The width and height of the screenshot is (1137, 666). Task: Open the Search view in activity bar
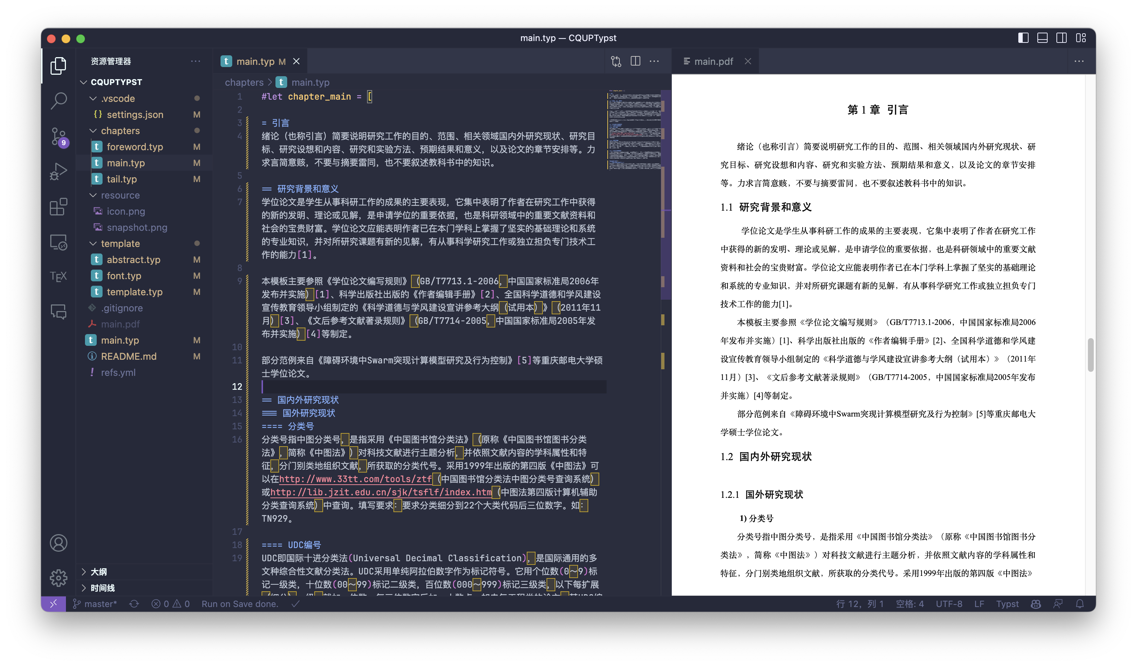[x=59, y=101]
